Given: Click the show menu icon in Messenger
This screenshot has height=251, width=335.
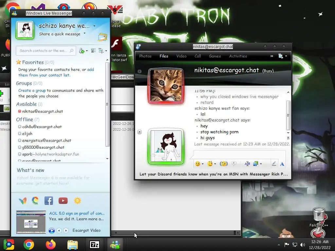Looking at the screenshot, I should [x=101, y=51].
